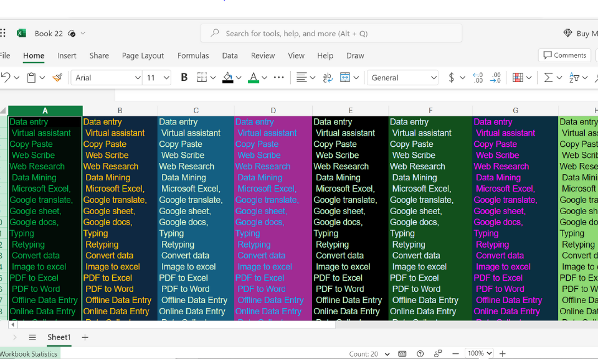The width and height of the screenshot is (598, 359).
Task: Switch to the Review tab
Action: point(263,55)
